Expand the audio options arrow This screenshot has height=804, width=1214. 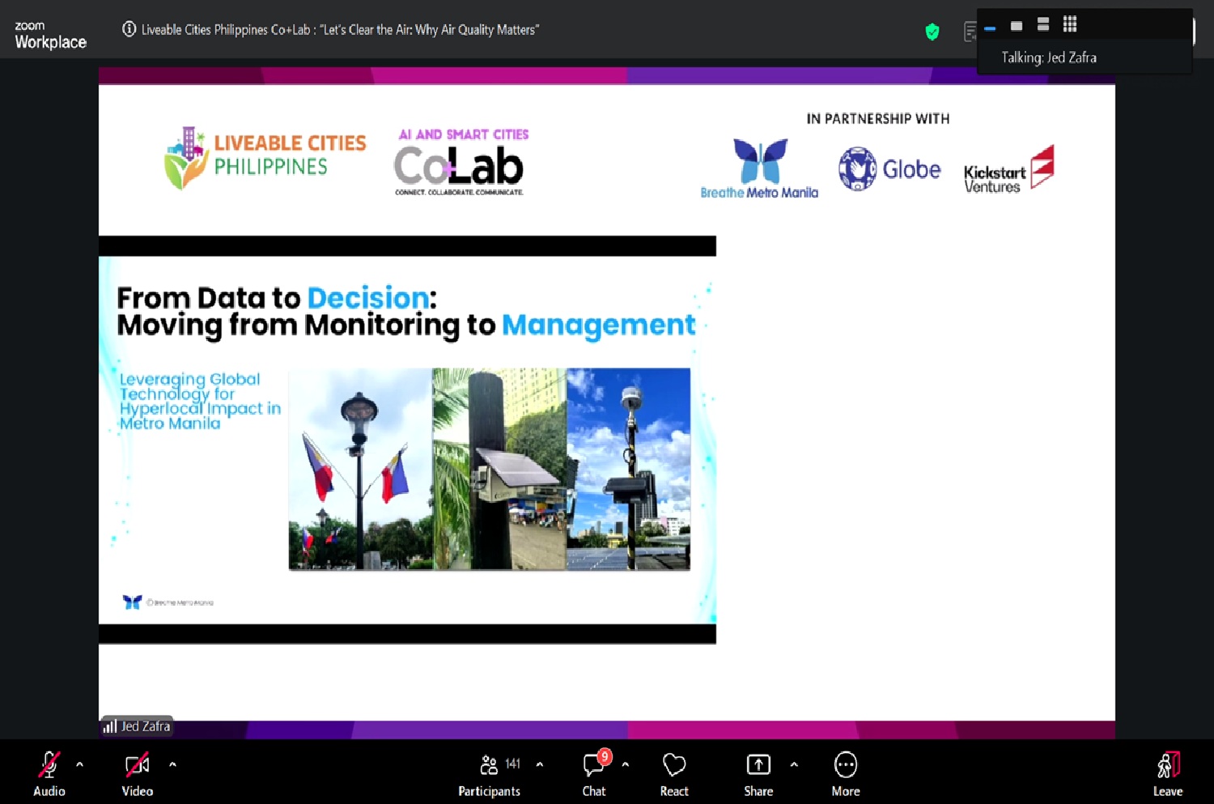(79, 764)
